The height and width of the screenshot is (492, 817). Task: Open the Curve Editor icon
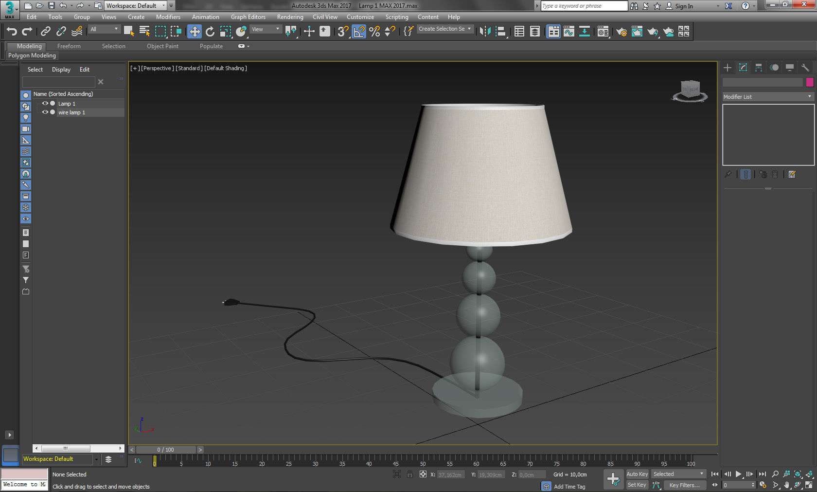569,32
